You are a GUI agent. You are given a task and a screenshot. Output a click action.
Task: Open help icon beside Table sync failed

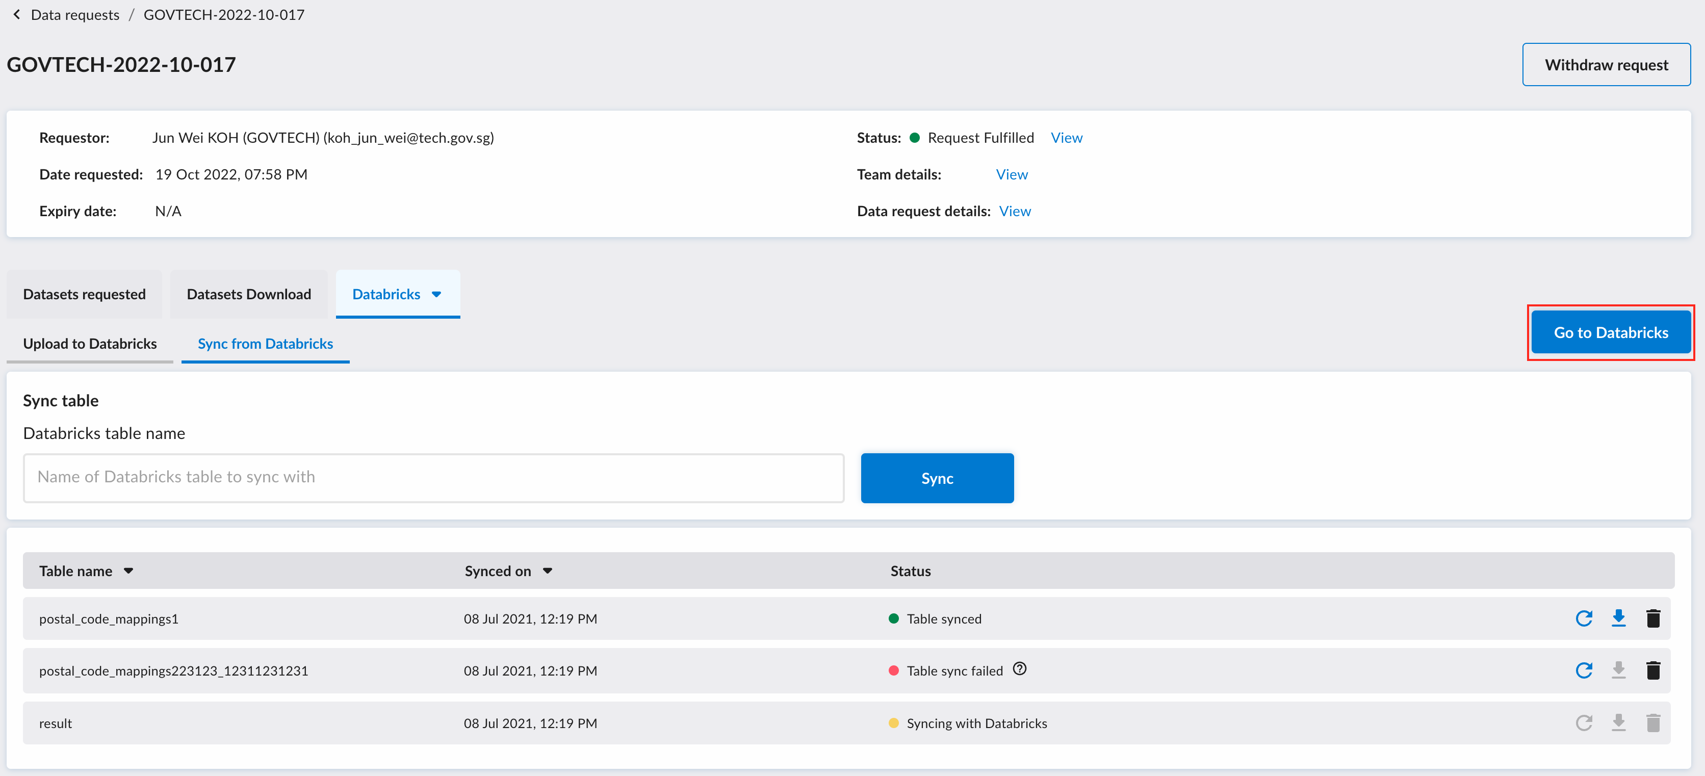[x=1020, y=669]
